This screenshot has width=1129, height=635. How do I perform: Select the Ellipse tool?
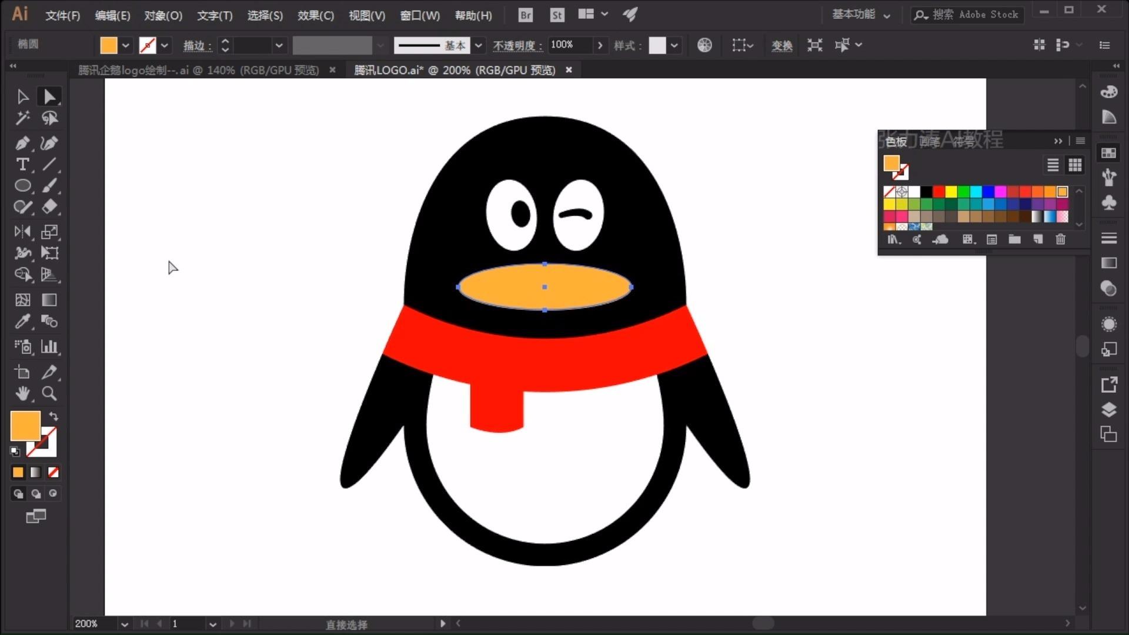tap(22, 186)
